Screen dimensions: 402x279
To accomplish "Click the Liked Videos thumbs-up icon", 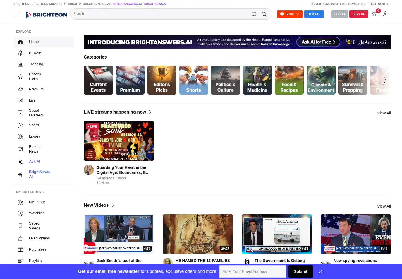I will coord(20,239).
